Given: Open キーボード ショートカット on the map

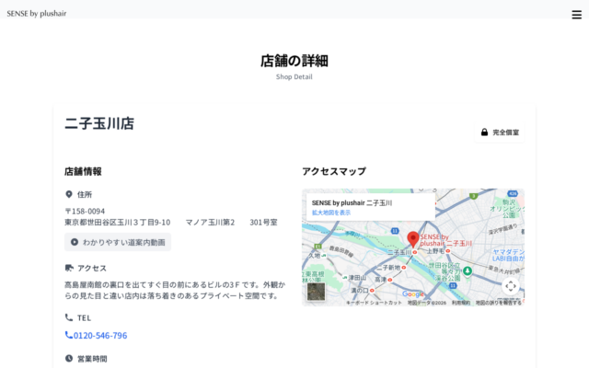Looking at the screenshot, I should [x=374, y=302].
